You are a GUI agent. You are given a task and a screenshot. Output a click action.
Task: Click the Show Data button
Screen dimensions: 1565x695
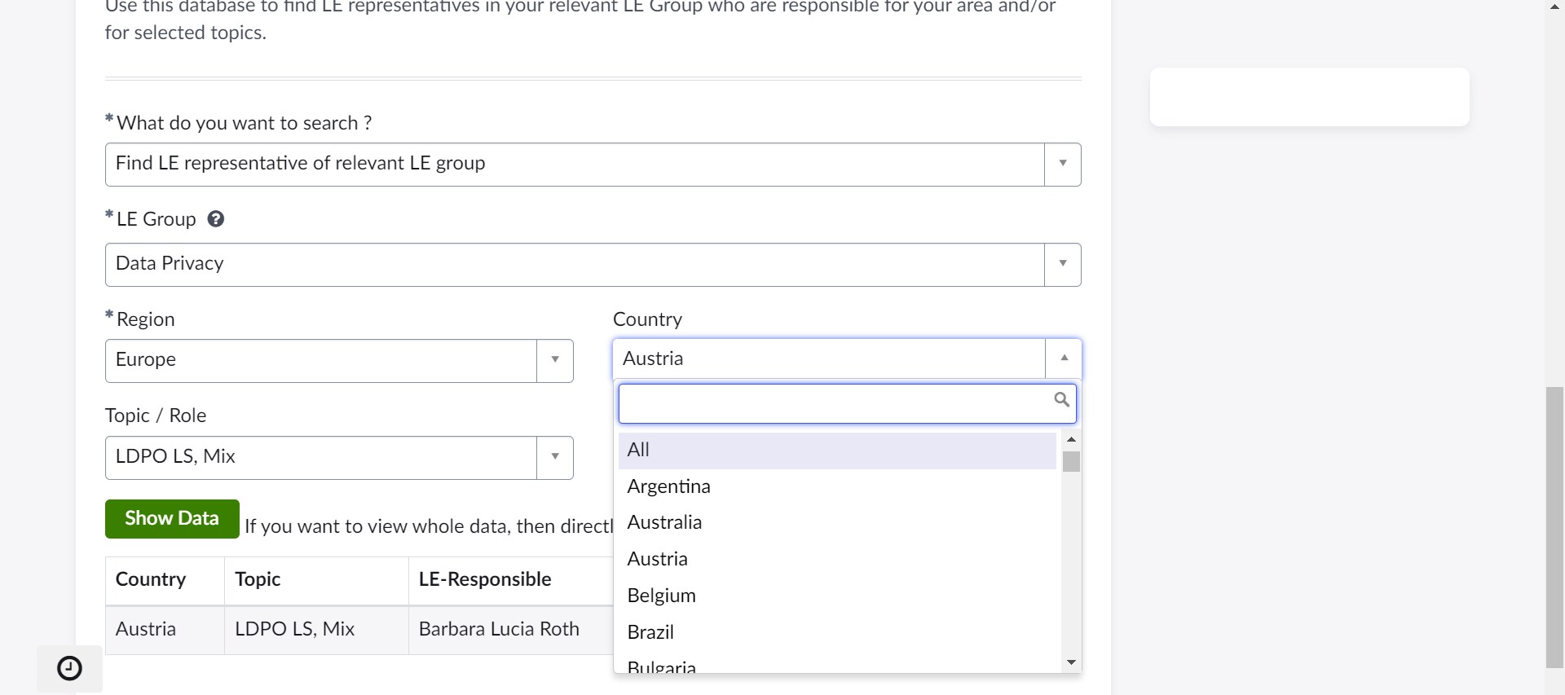172,519
